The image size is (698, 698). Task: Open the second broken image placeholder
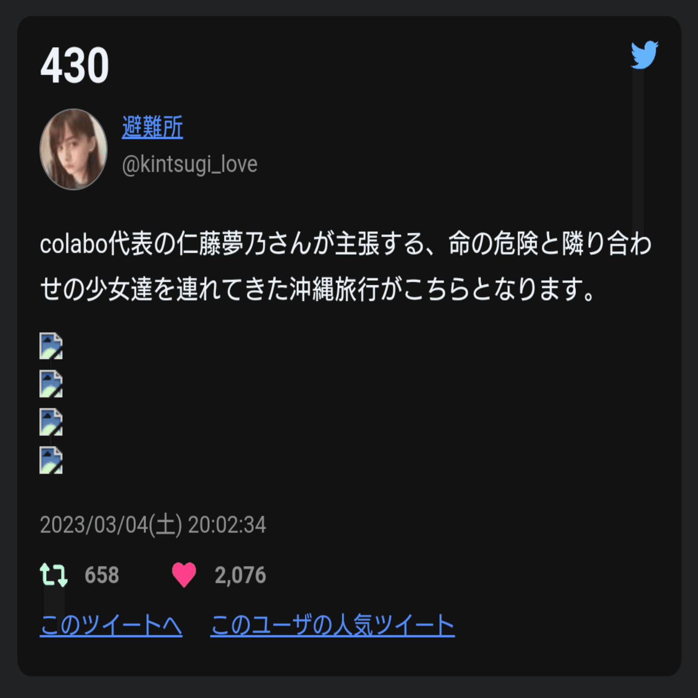[51, 384]
